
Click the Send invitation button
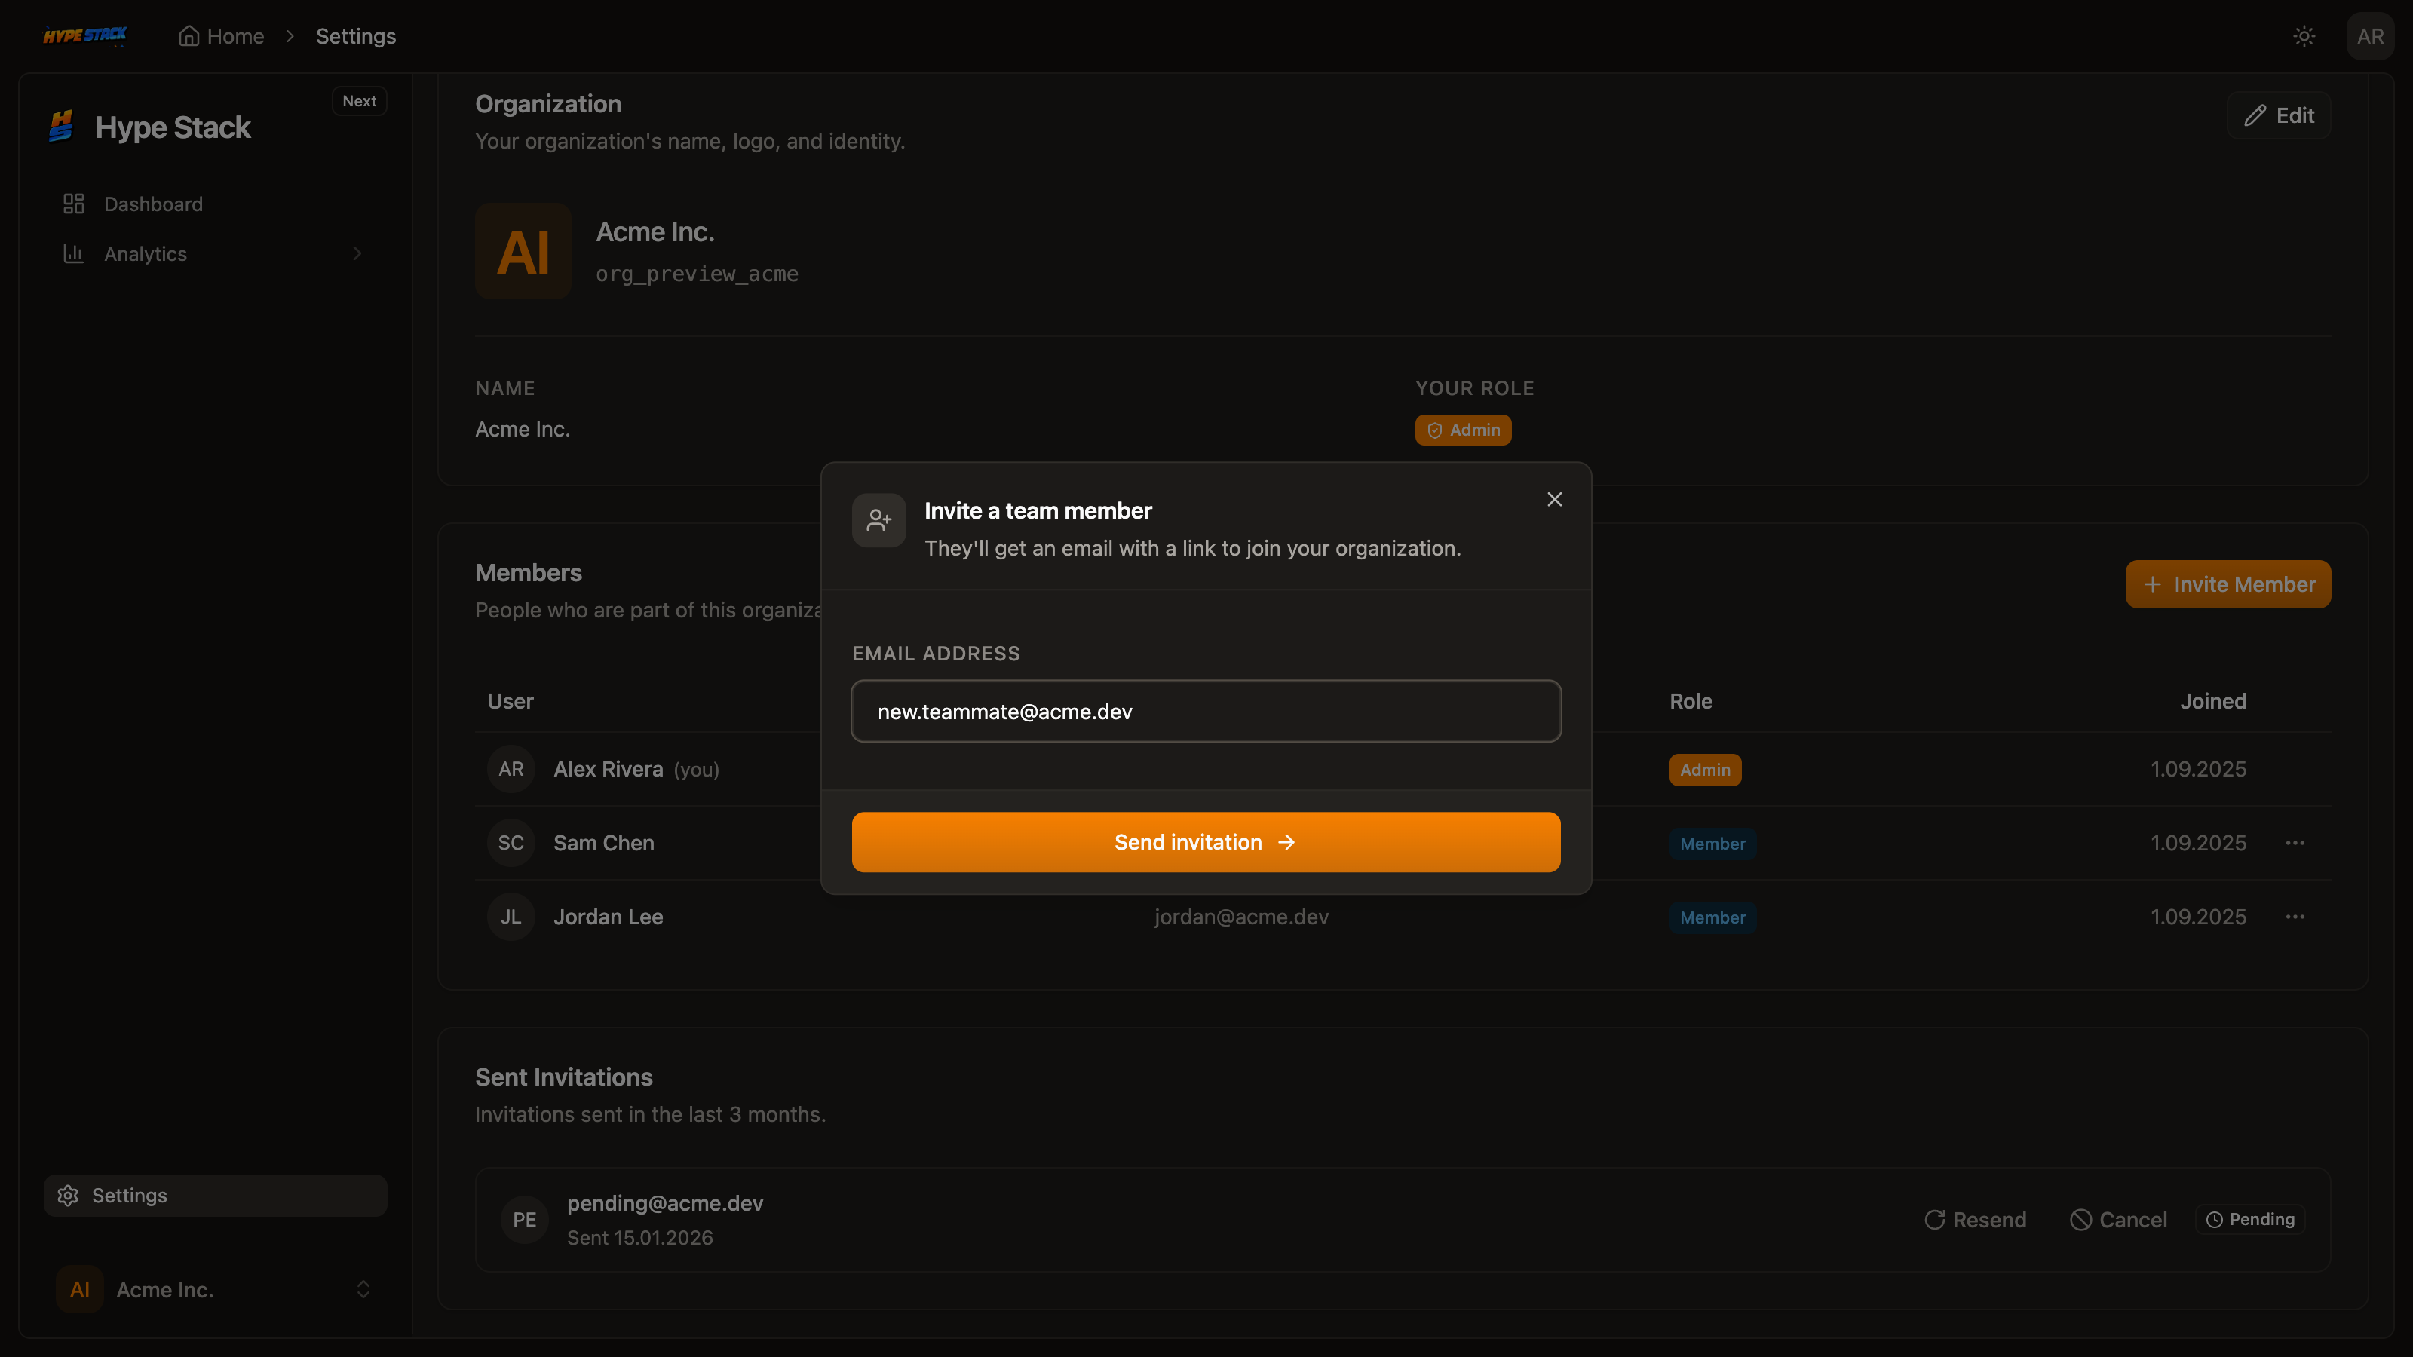coord(1206,841)
